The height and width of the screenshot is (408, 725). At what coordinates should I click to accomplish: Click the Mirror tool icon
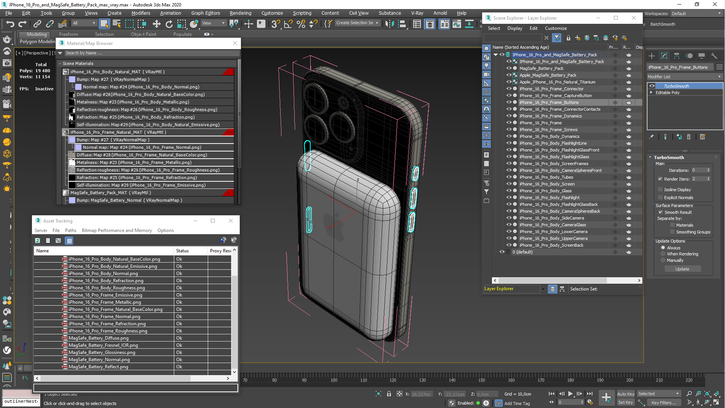[x=390, y=24]
